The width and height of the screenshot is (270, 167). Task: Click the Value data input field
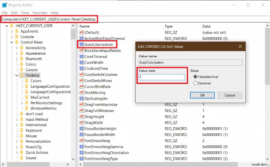click(162, 77)
